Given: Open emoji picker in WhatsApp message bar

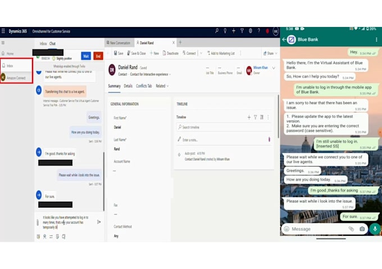Looking at the screenshot, I should (286, 229).
